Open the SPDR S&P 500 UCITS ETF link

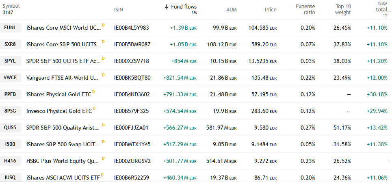point(63,61)
